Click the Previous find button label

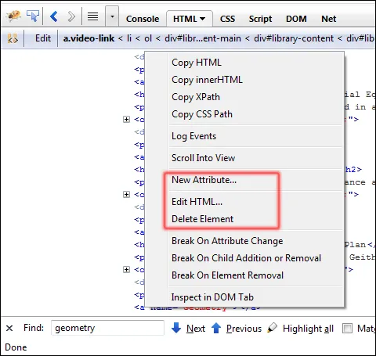pos(244,329)
